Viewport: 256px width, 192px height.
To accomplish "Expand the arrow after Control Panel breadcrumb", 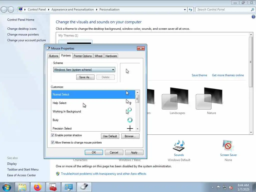I will pos(49,10).
